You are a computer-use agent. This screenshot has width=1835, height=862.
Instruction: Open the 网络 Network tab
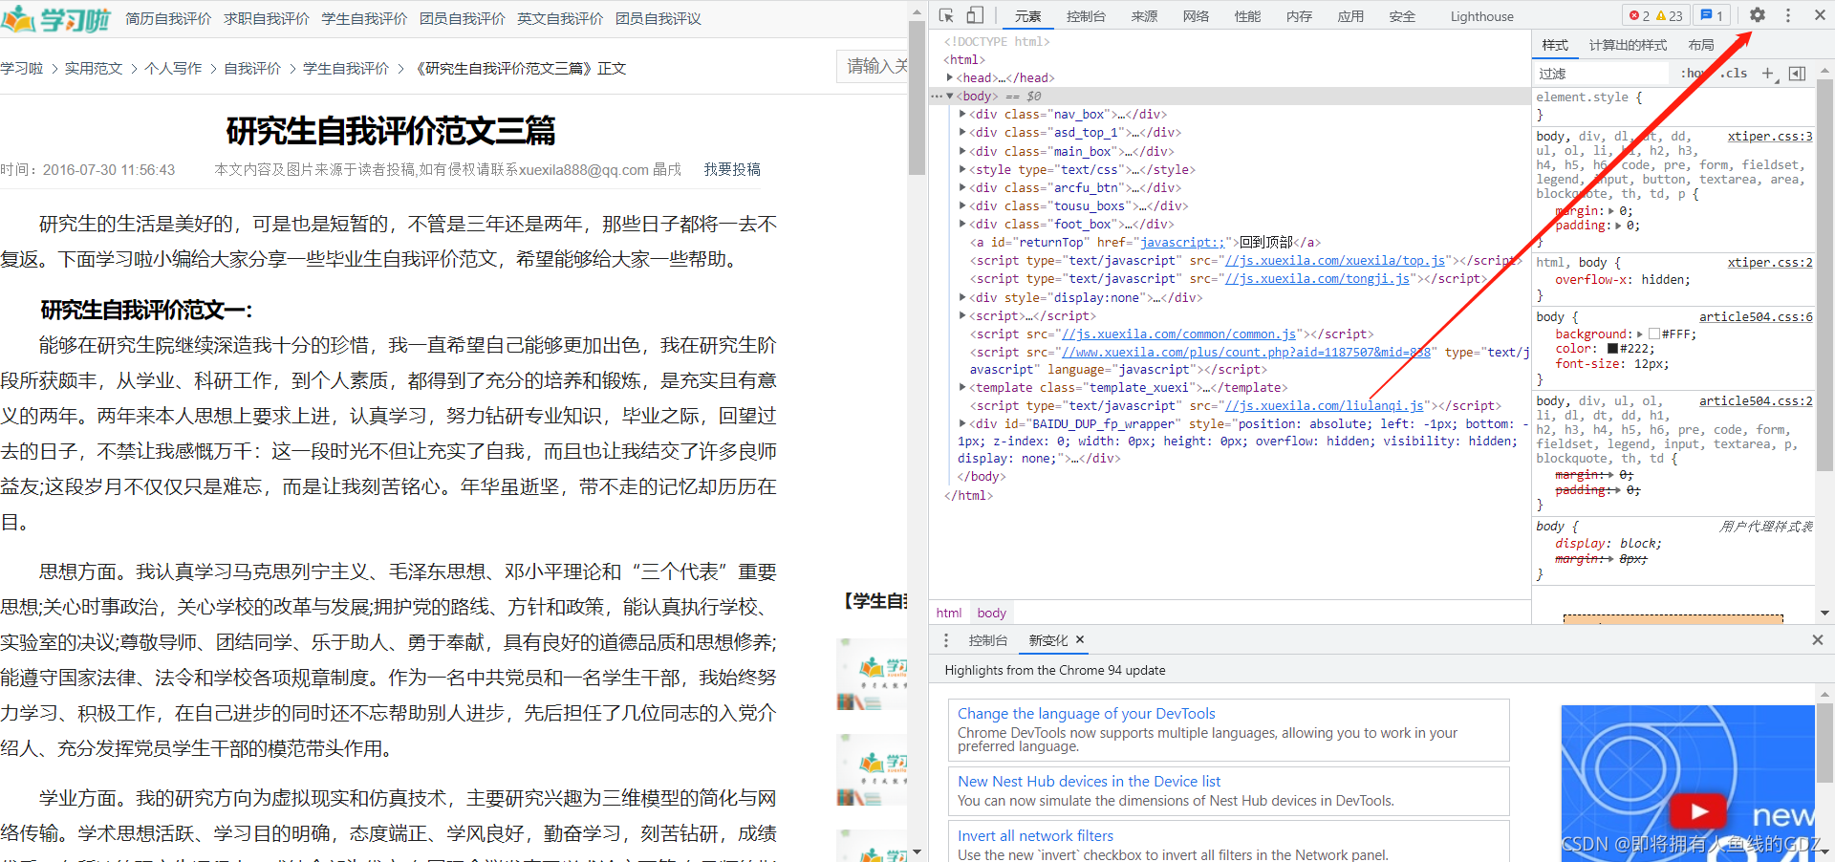1196,16
